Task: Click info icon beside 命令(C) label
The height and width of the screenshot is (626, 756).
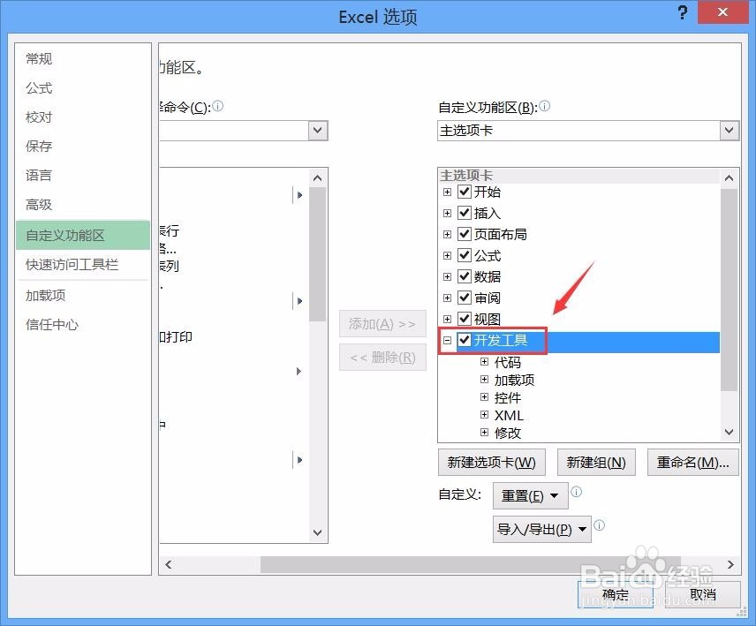Action: tap(218, 106)
